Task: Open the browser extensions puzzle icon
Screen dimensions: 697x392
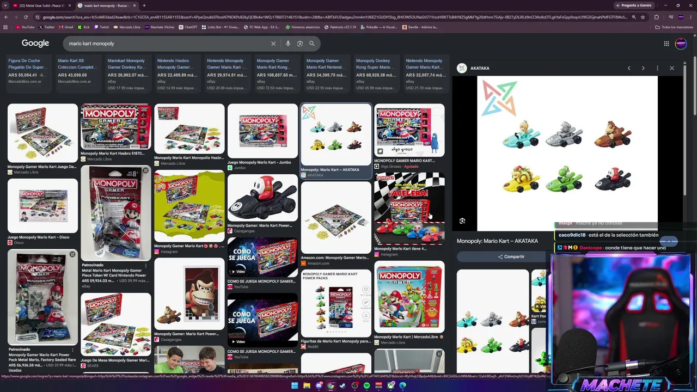Action: click(656, 17)
